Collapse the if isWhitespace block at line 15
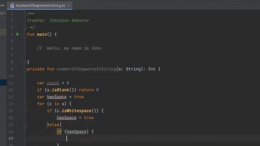 pyautogui.click(x=25, y=111)
